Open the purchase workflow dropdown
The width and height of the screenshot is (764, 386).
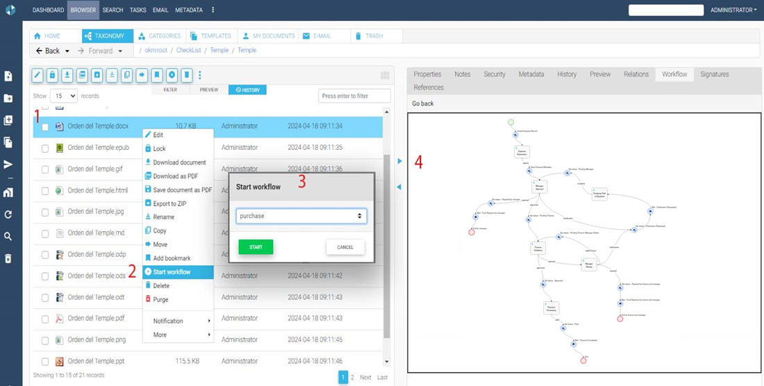tap(301, 216)
